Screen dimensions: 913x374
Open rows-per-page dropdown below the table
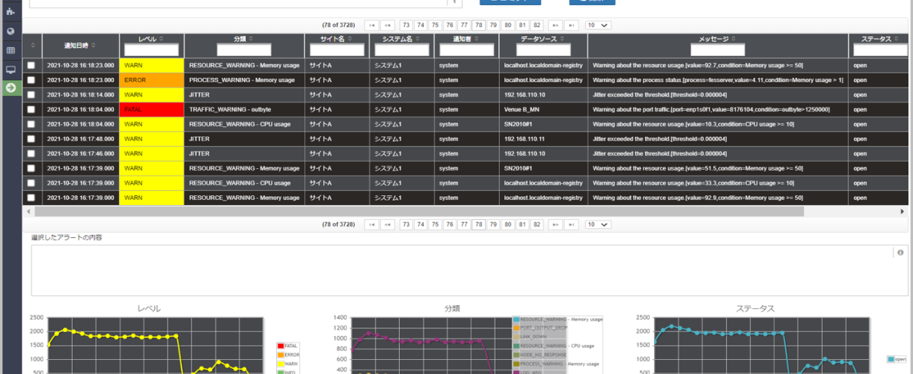(x=598, y=224)
